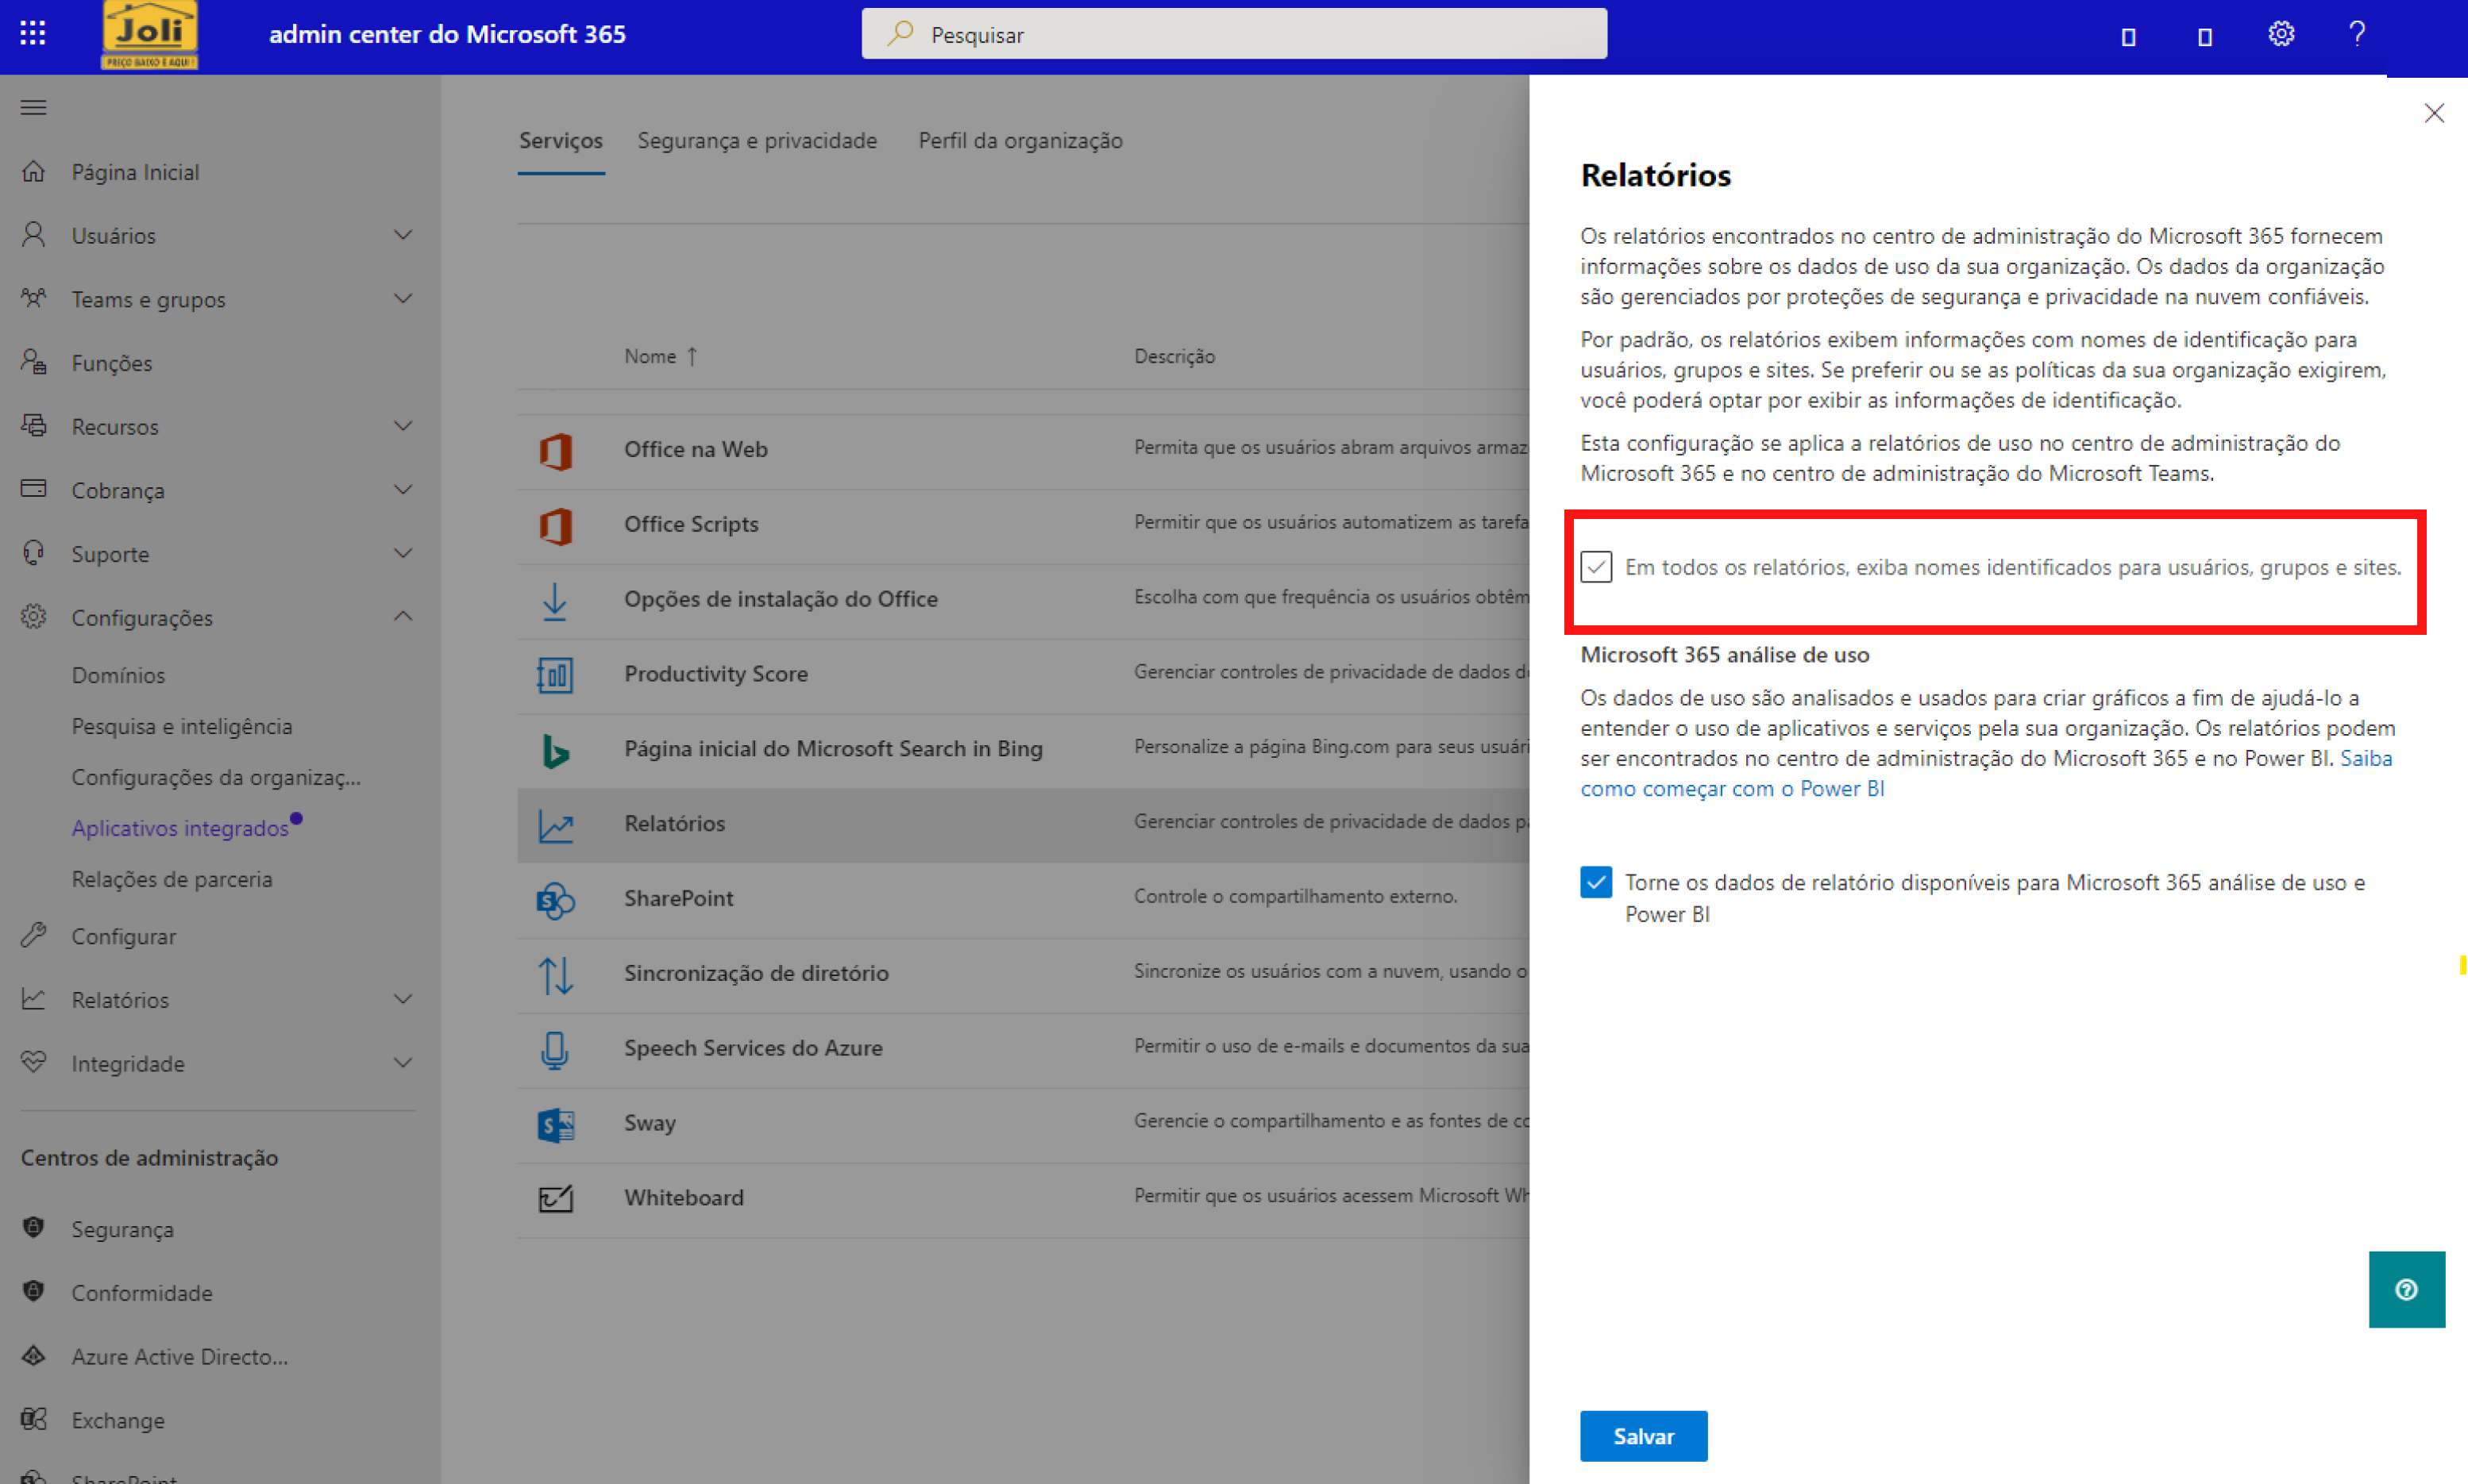Switch to Segurança e privacidade tab
Screen dimensions: 2468x1484
point(756,141)
